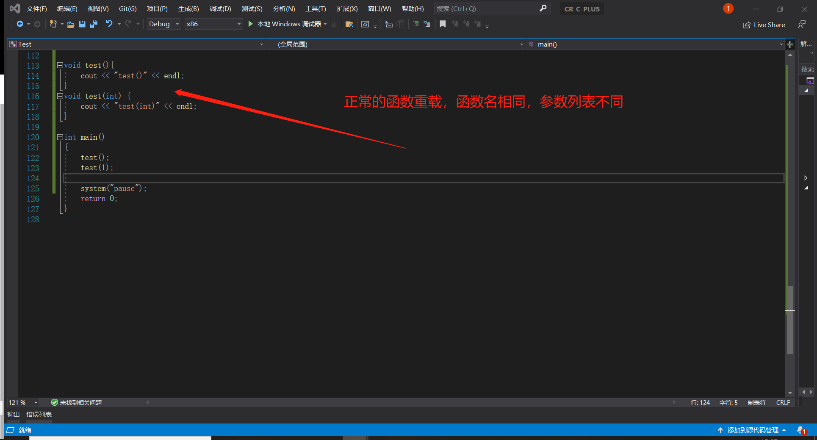Image resolution: width=817 pixels, height=440 pixels.
Task: Go to next bookmark icon
Action: [x=466, y=24]
